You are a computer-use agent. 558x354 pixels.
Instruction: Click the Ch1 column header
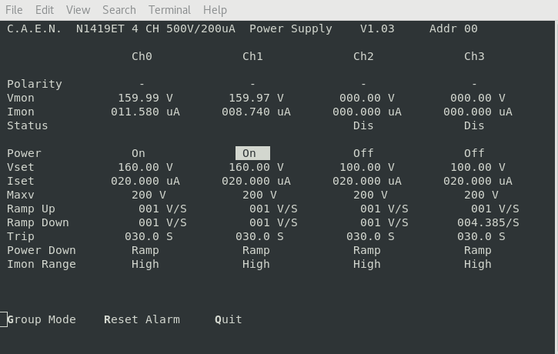pos(252,56)
